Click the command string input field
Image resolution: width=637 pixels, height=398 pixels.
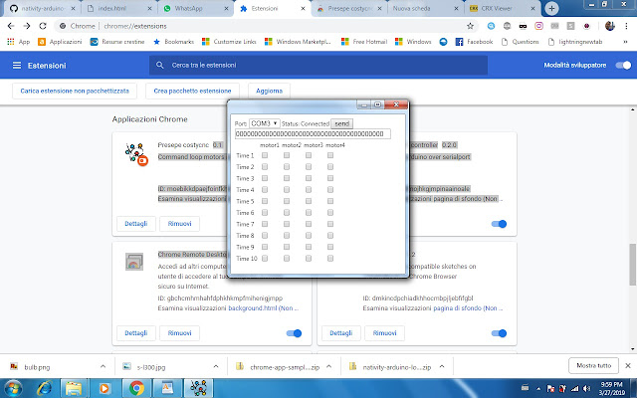coord(313,134)
